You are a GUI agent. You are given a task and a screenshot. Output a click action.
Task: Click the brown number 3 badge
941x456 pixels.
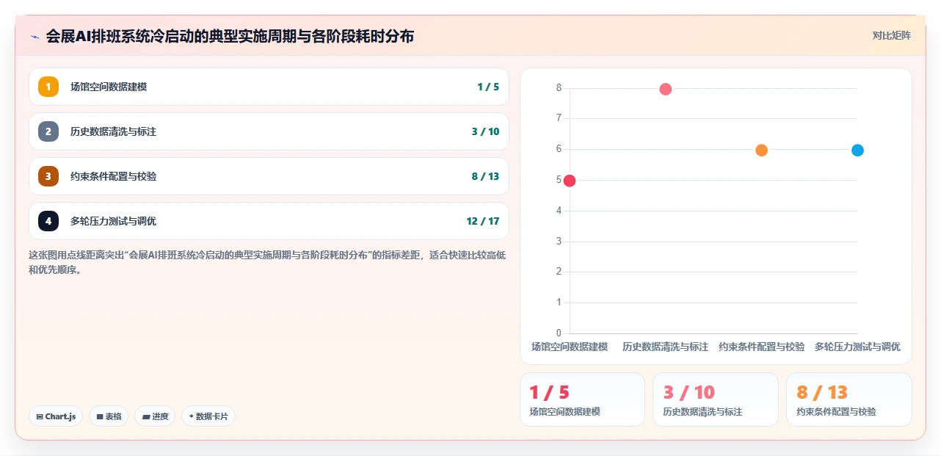[x=48, y=176]
